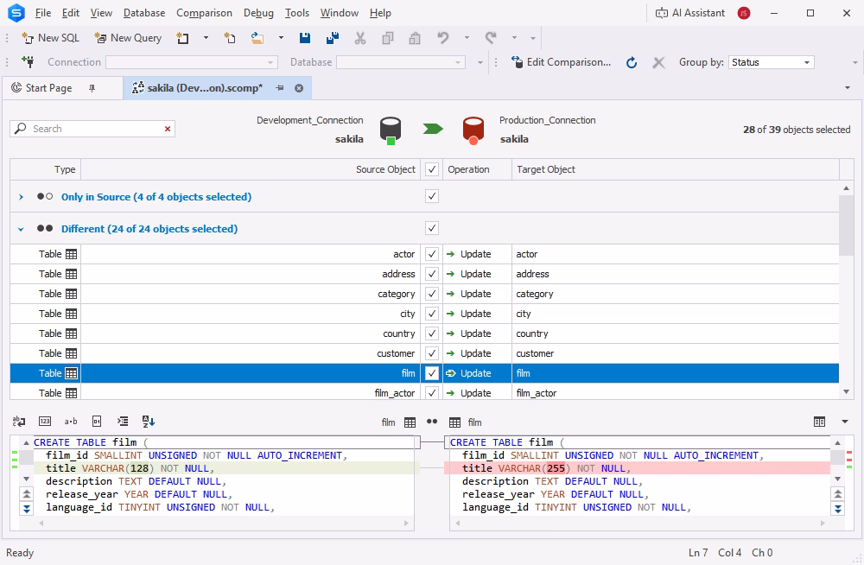Click the Save icon in toolbar
Image resolution: width=864 pixels, height=565 pixels.
point(305,38)
